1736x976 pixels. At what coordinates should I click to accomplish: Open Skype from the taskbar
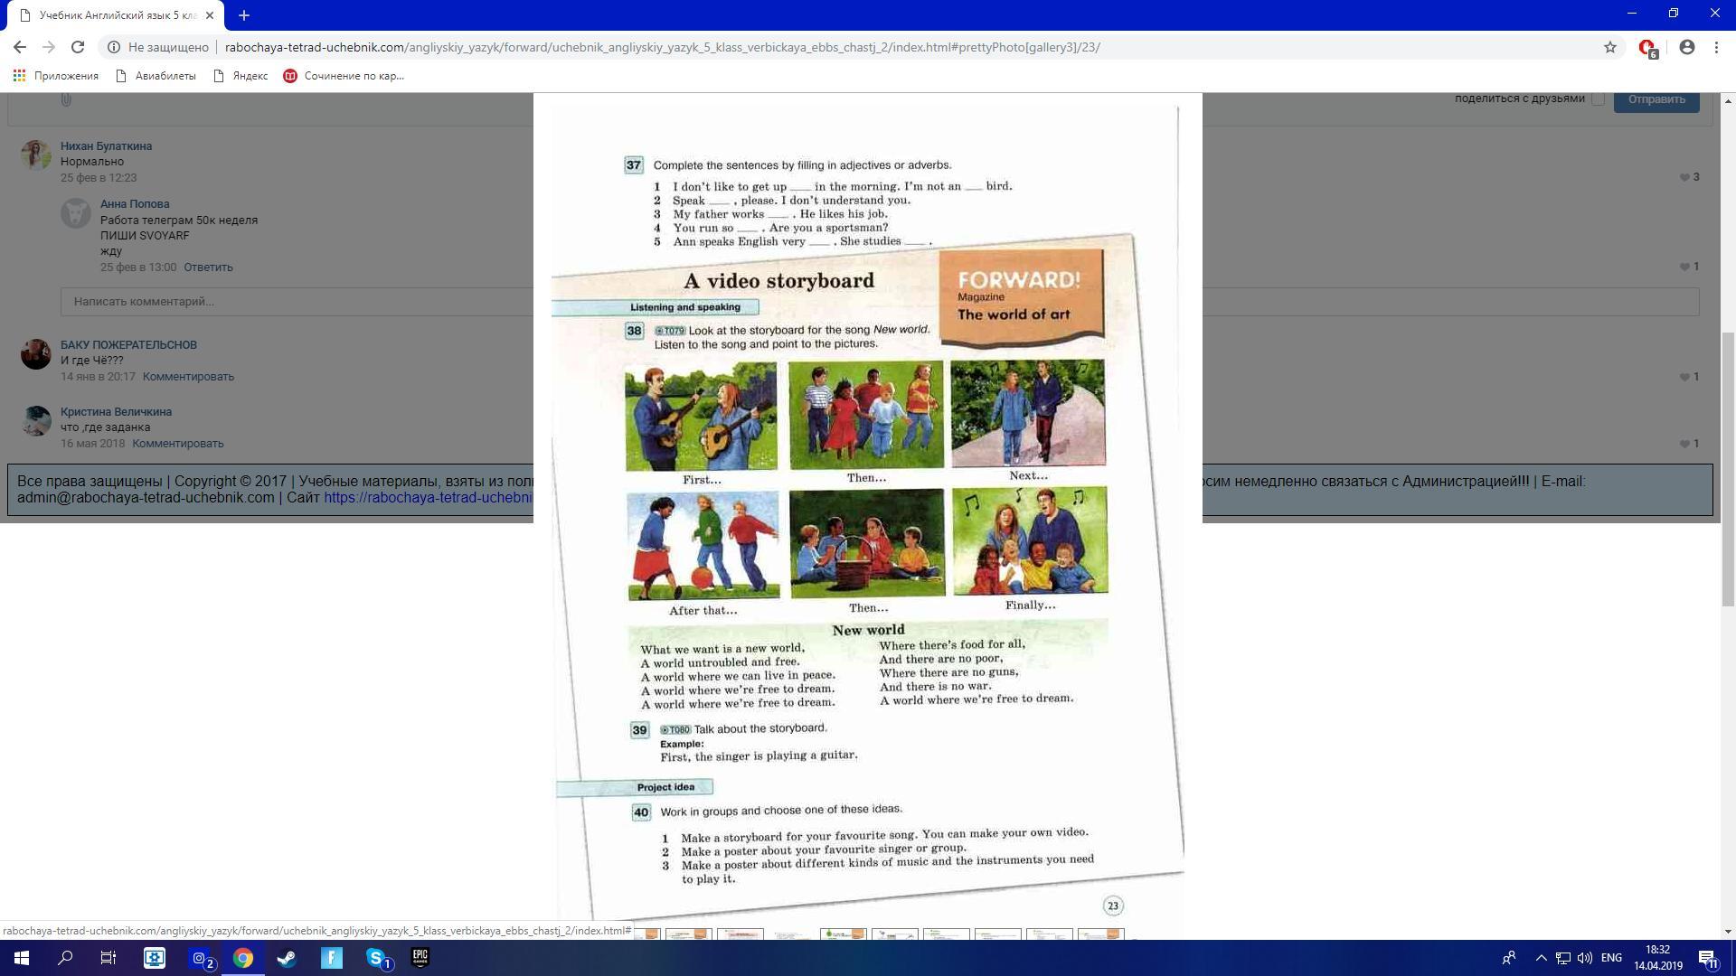coord(376,958)
